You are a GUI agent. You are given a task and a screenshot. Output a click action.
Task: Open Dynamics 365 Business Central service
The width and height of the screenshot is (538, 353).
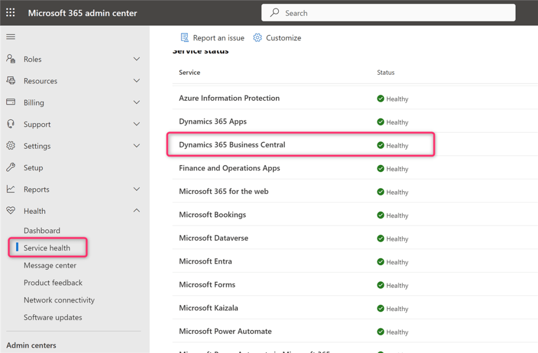(x=232, y=144)
